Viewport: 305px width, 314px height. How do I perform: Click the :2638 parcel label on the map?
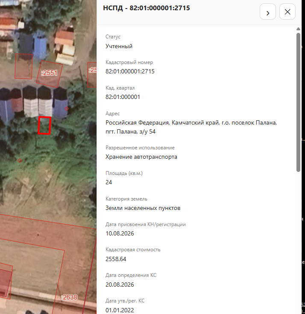click(69, 297)
